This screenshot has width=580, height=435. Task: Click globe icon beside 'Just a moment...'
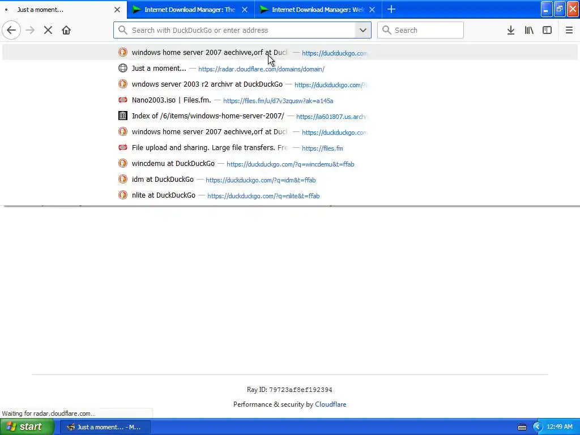point(123,68)
